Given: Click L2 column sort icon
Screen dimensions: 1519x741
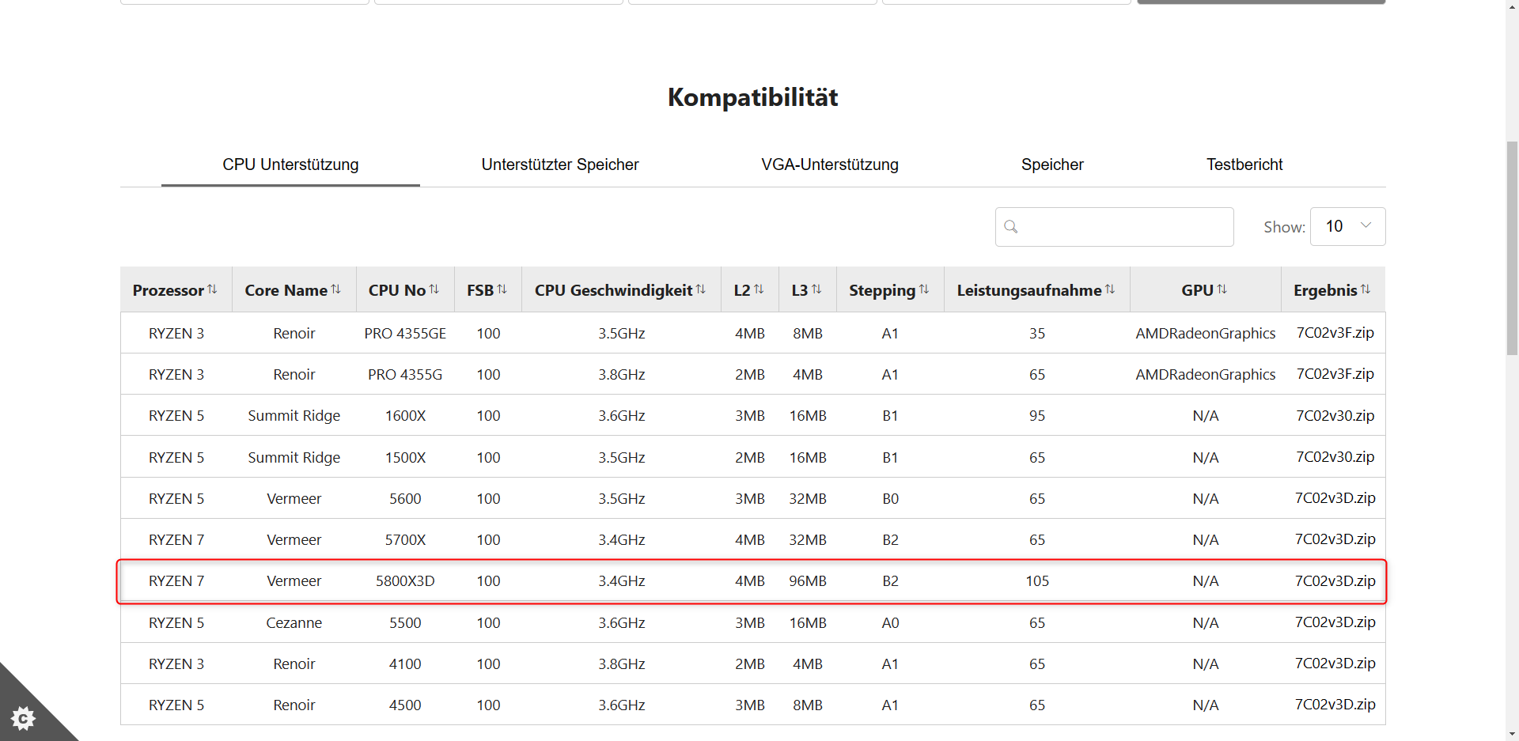Looking at the screenshot, I should (759, 289).
